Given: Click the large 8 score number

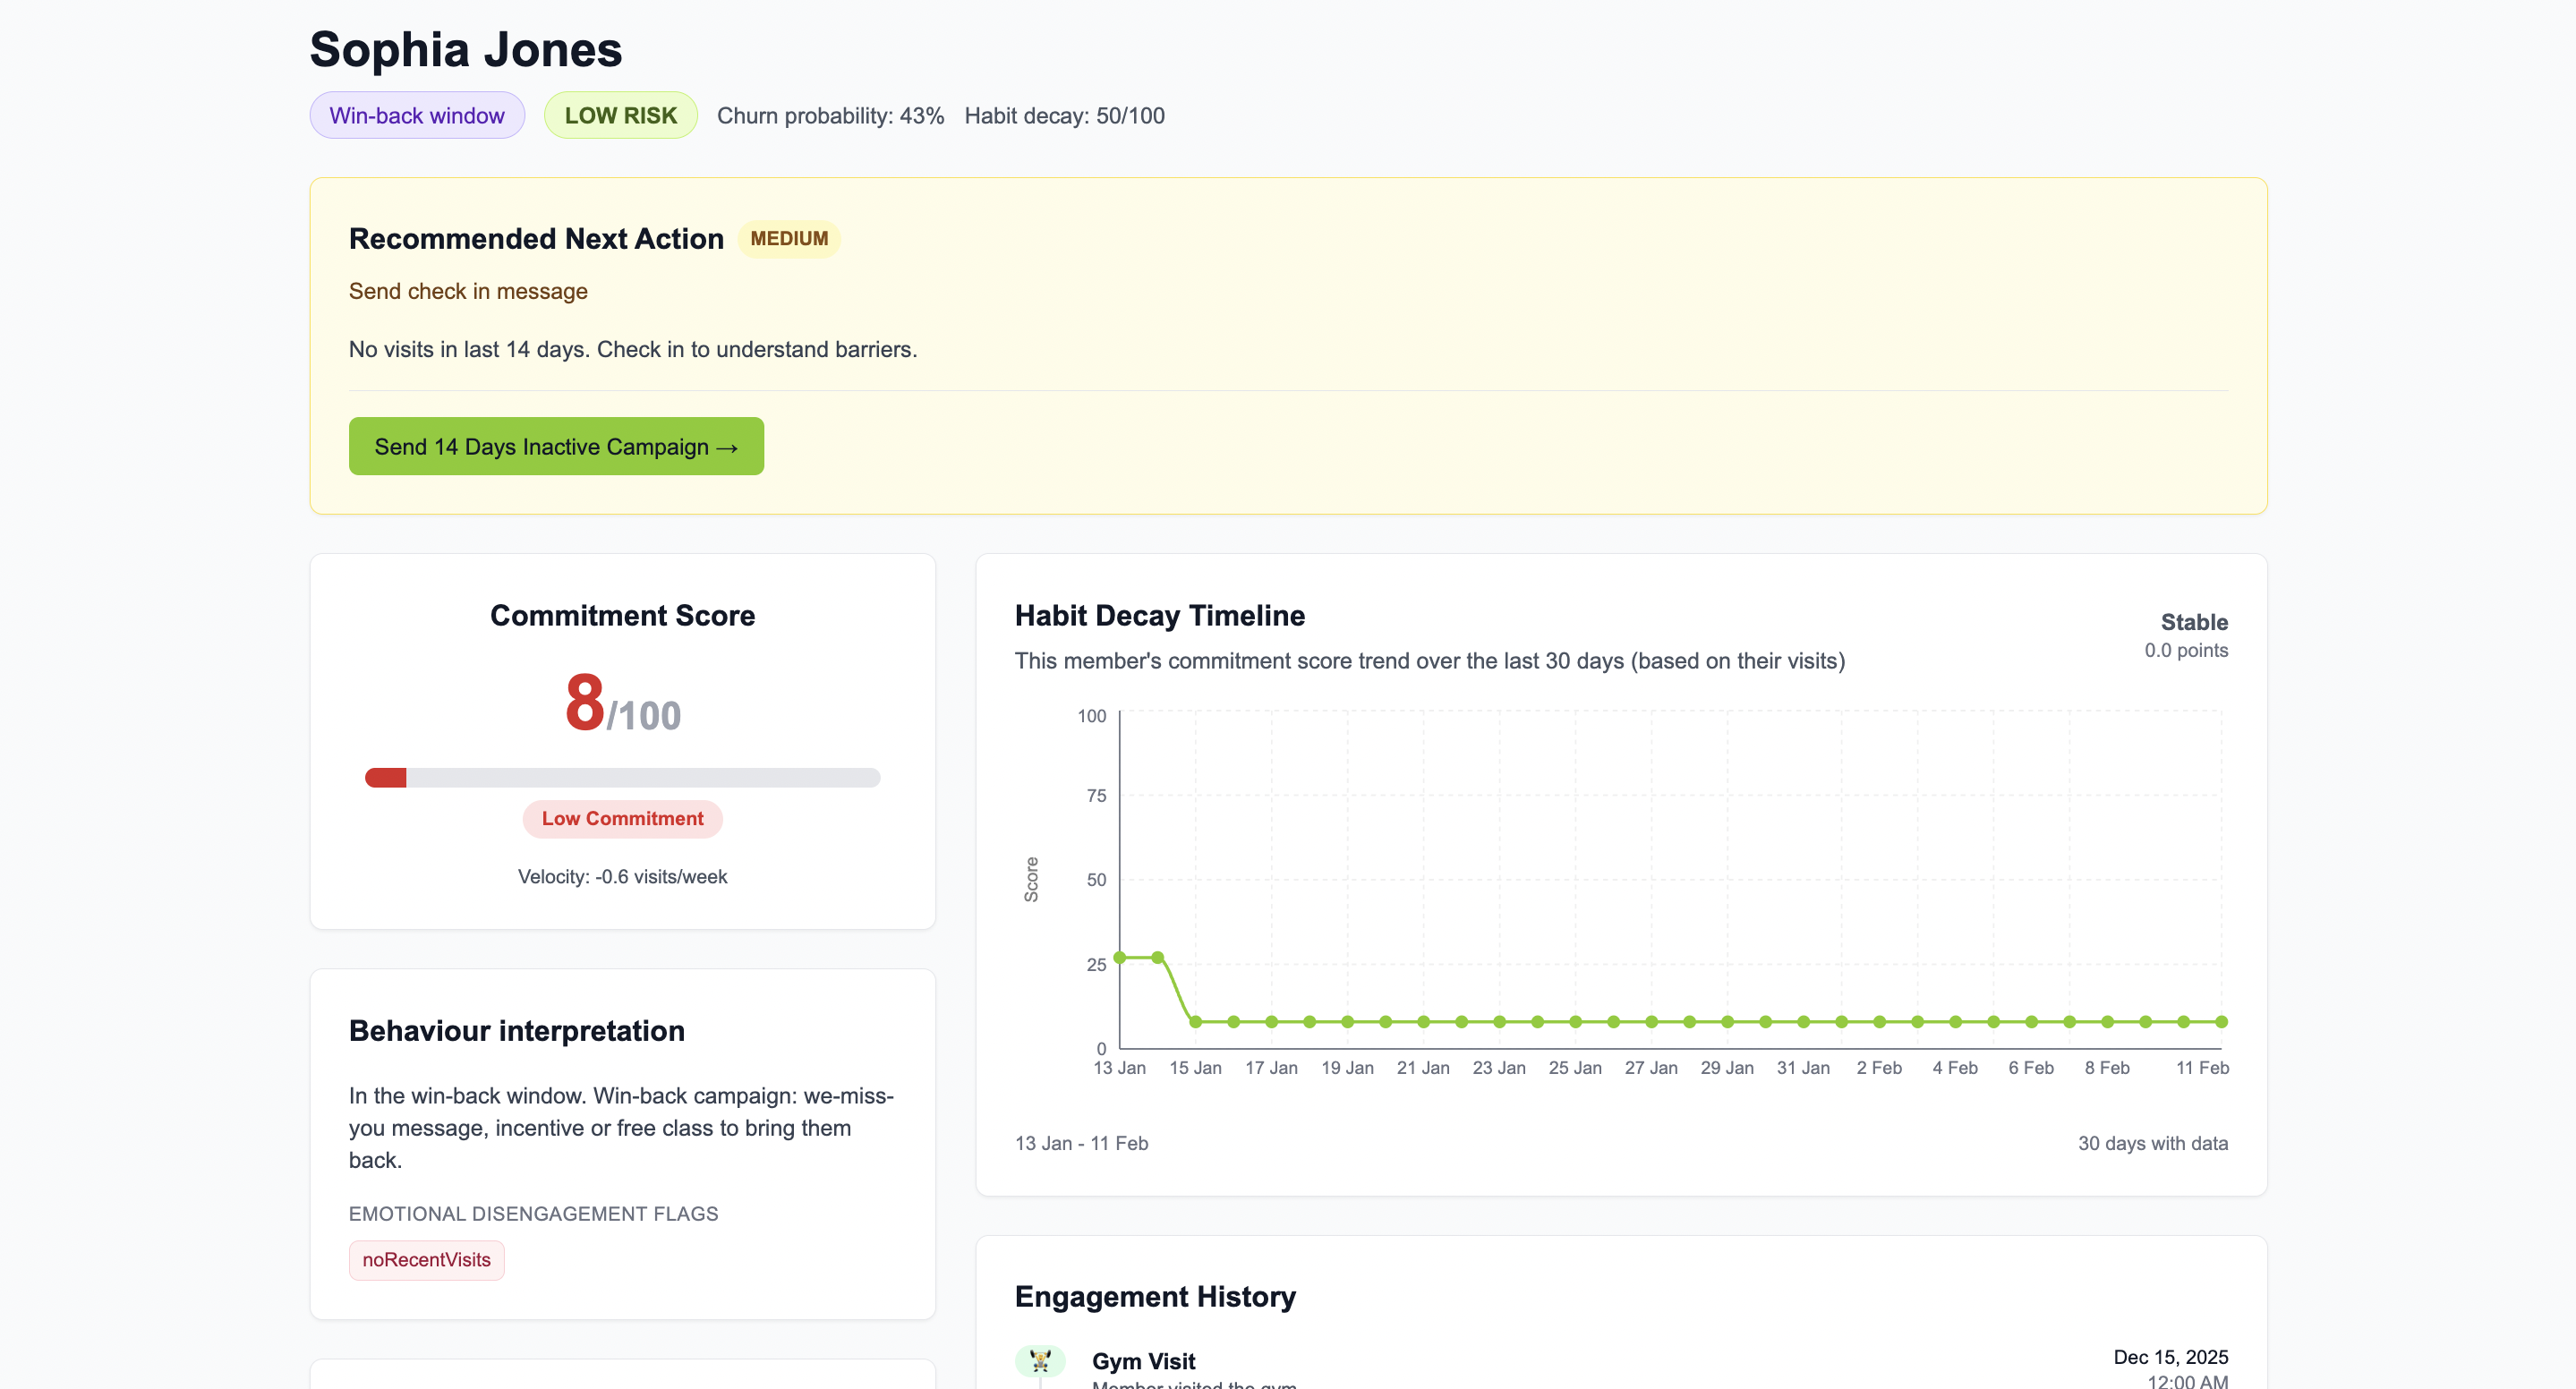Looking at the screenshot, I should tap(585, 702).
